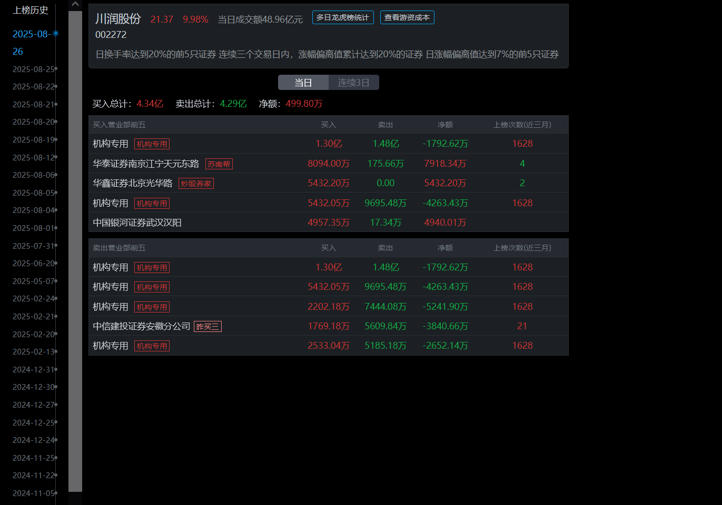Click the 净额 499.80万 summary value
The width and height of the screenshot is (722, 505).
(x=304, y=104)
